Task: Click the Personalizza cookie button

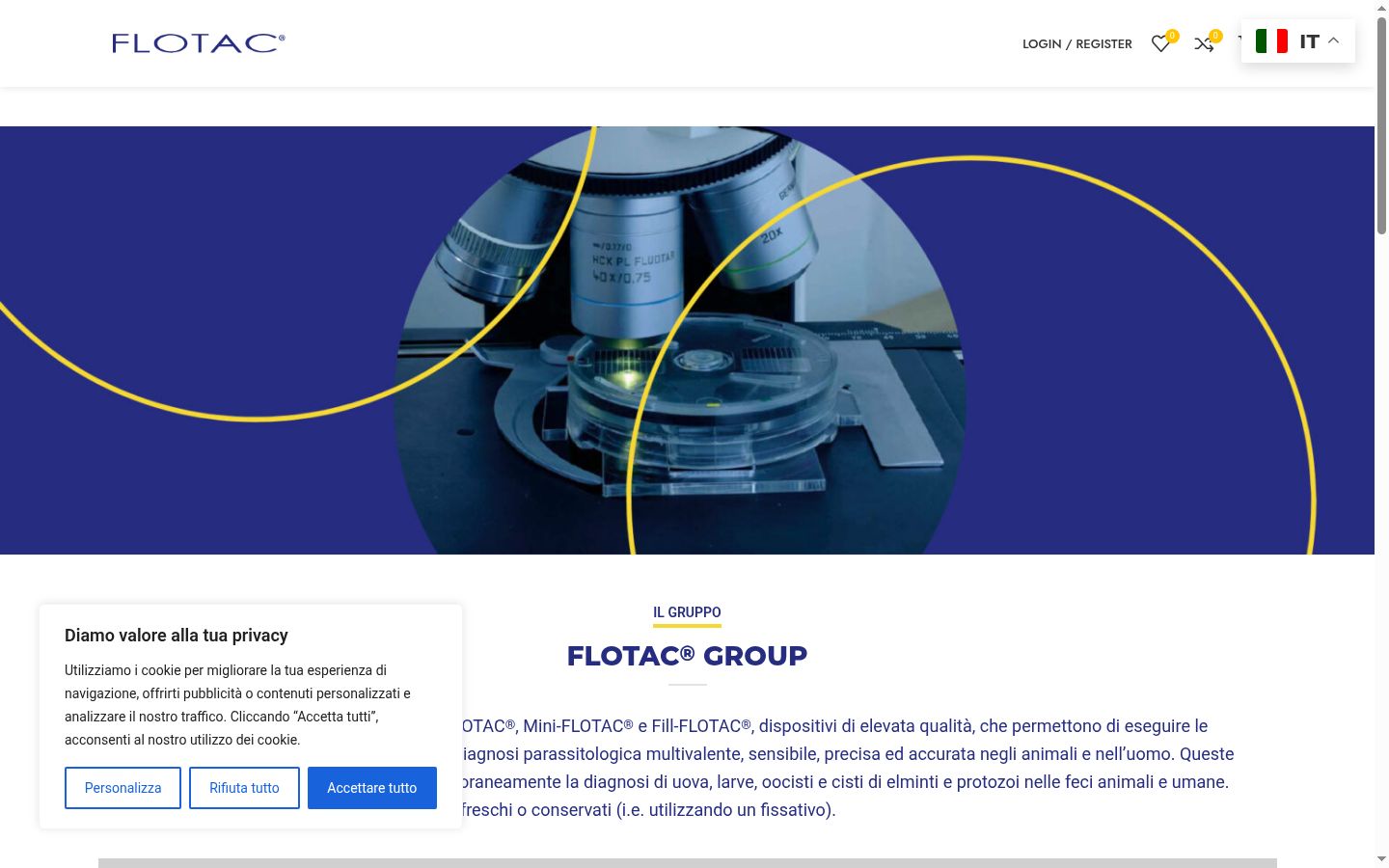Action: (123, 788)
